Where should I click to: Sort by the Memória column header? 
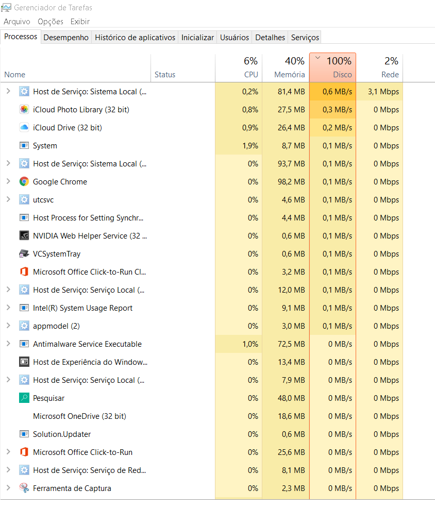pos(286,67)
